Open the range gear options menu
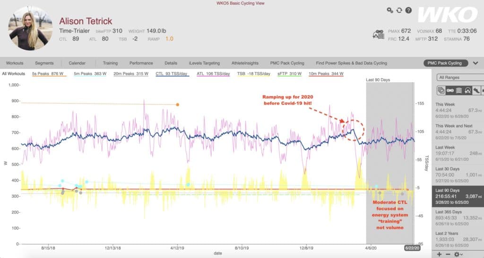Screen dimensions: 484x258 coord(458,254)
